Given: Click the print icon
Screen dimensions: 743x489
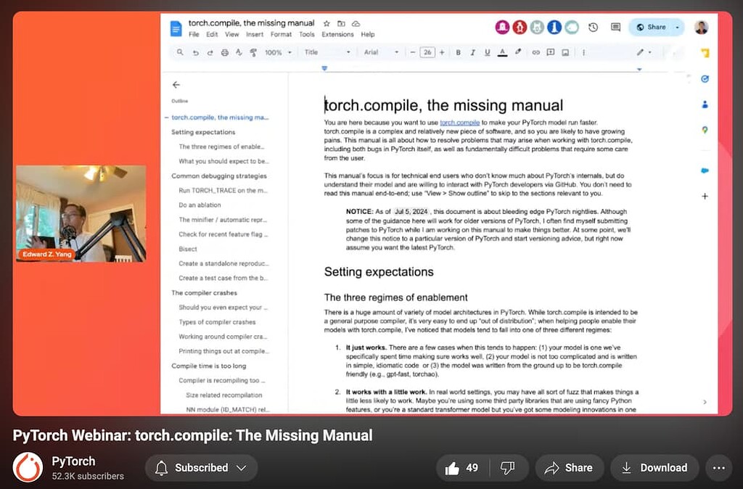Looking at the screenshot, I should click(x=225, y=52).
